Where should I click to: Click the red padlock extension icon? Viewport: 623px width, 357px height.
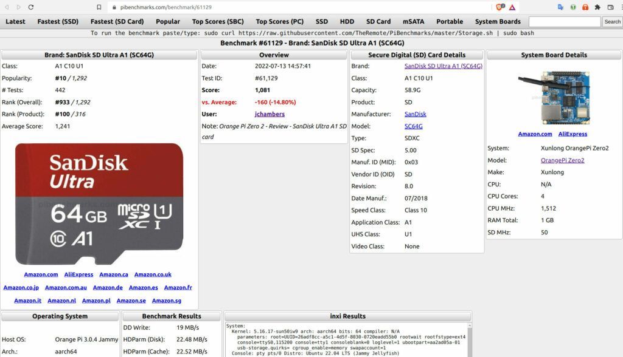tap(585, 7)
